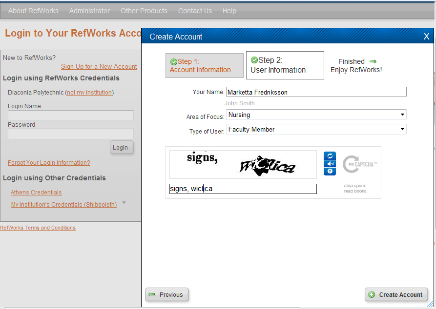Refresh the reCAPTCHA challenge

point(330,156)
